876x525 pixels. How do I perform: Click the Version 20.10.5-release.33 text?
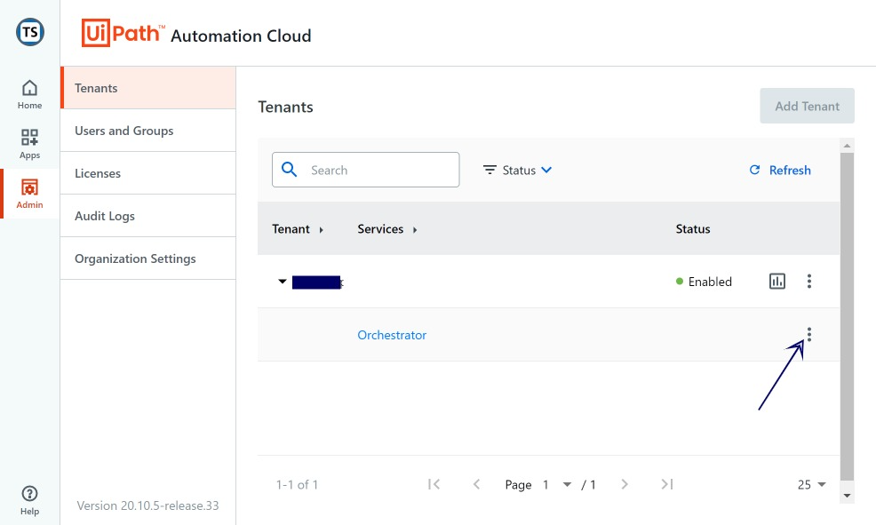(x=147, y=505)
